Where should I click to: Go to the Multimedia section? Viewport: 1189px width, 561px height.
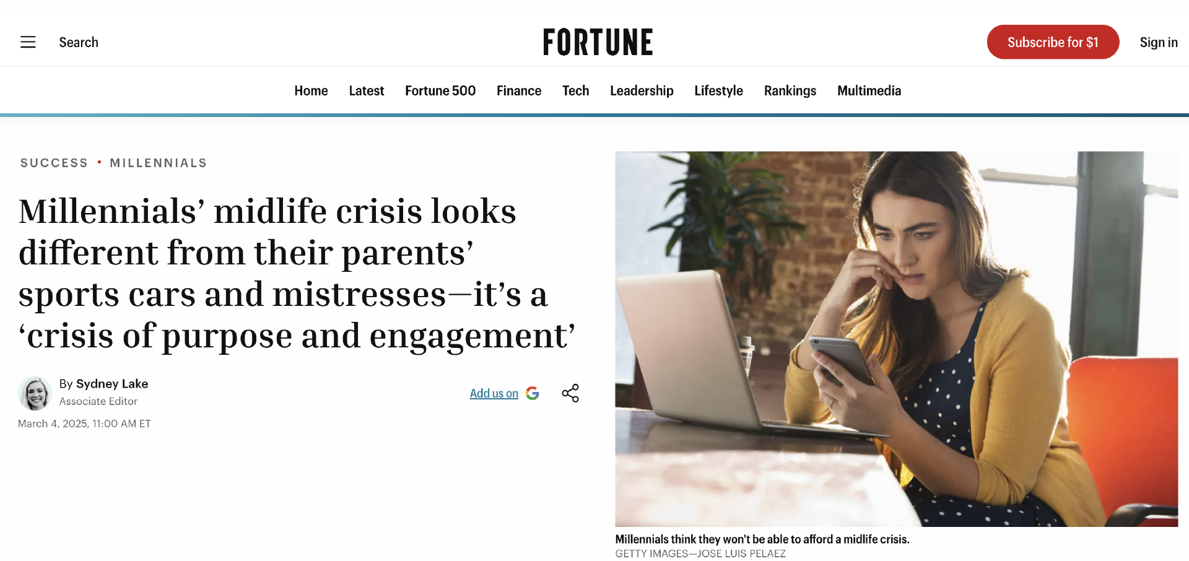tap(869, 91)
